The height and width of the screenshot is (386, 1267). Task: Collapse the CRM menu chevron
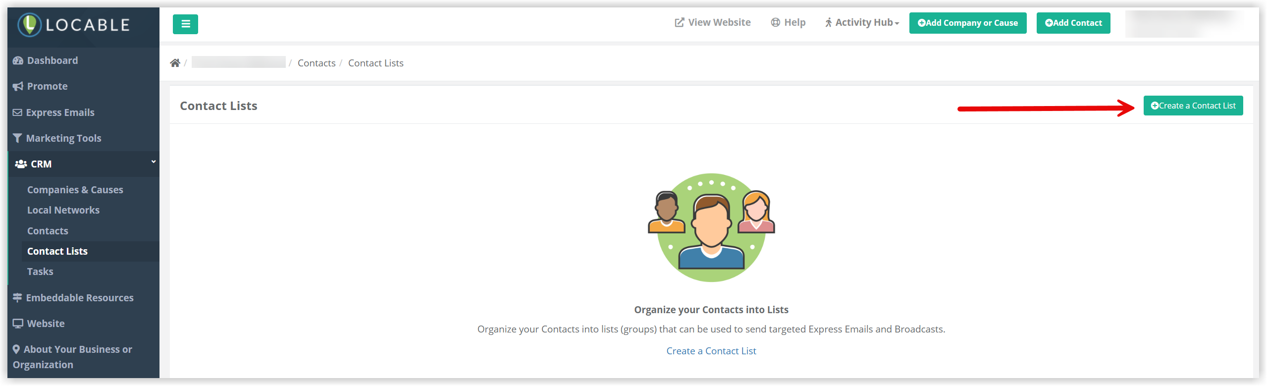(x=154, y=162)
